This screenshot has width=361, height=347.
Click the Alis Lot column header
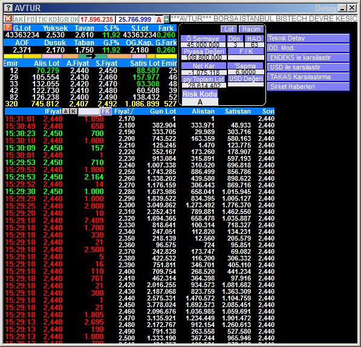point(47,63)
